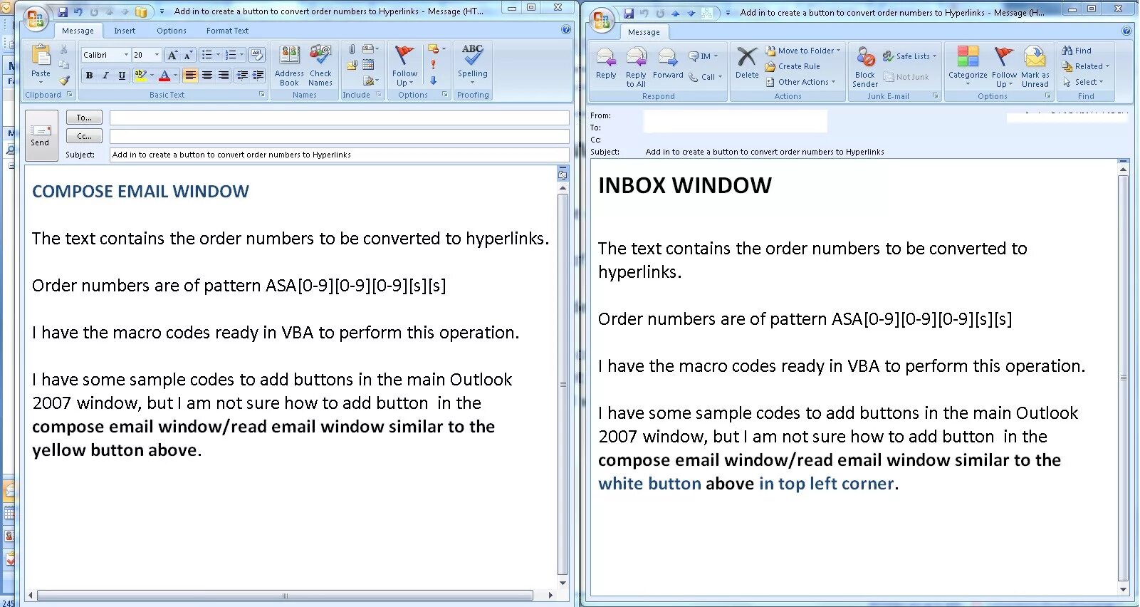Toggle High Importance exclamation mark

pyautogui.click(x=433, y=65)
